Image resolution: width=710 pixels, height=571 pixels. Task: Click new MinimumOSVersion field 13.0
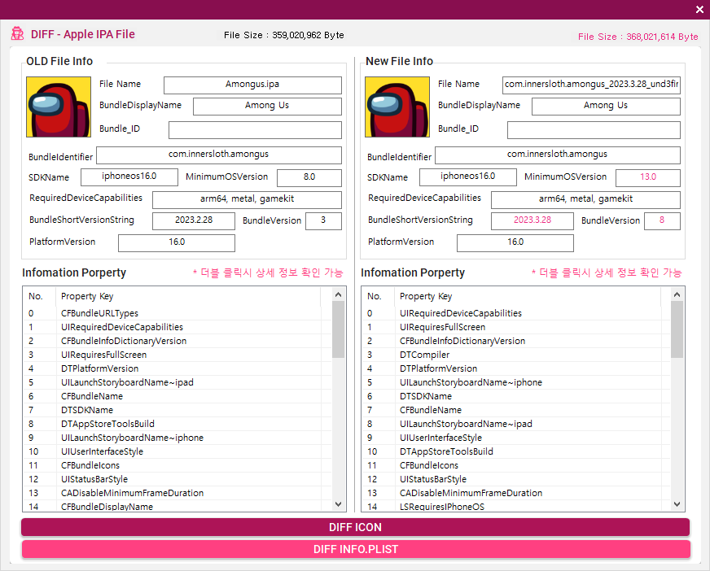click(x=648, y=178)
